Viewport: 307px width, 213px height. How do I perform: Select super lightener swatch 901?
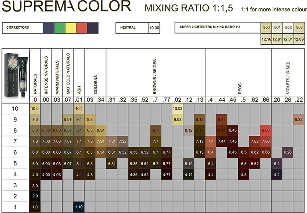[x=277, y=28]
